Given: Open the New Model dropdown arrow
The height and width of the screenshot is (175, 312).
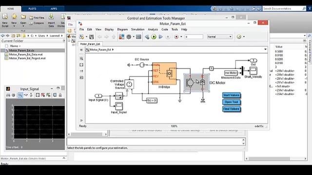Looking at the screenshot, I should click(86, 37).
